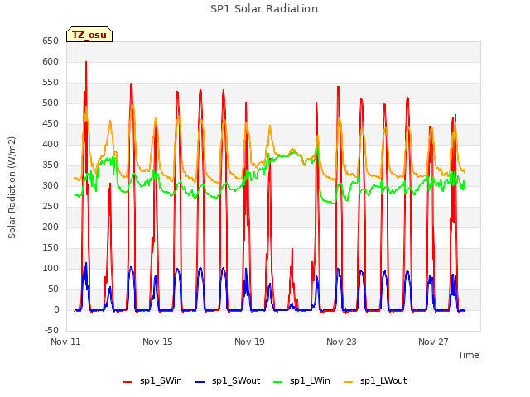Viewport: 530px width, 397px height.
Task: Click the 600 W/m2 red peak near Nov 11
Action: click(86, 63)
